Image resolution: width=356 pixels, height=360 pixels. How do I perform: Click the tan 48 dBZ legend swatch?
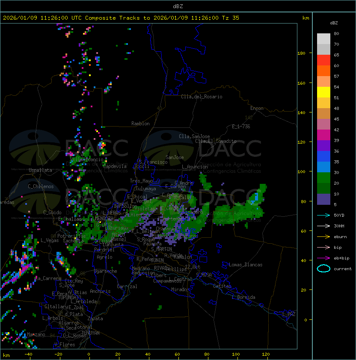(323, 113)
